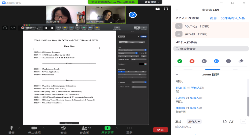The height and width of the screenshot is (135, 250).
Task: Select left text alignment button
Action: point(121,72)
